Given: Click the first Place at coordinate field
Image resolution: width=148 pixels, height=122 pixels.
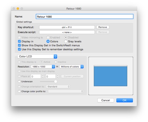Looking at the screenshot, I should tap(36, 77).
